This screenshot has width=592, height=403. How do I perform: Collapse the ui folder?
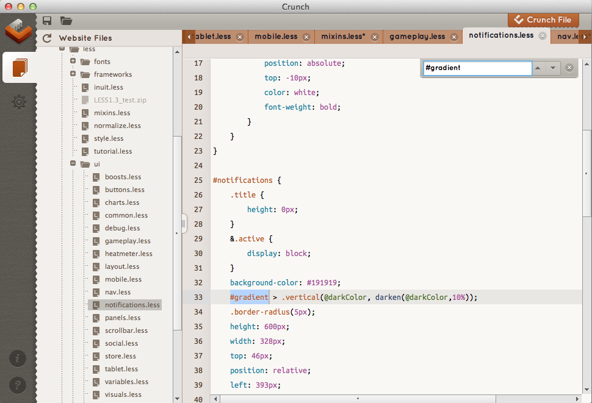click(73, 163)
